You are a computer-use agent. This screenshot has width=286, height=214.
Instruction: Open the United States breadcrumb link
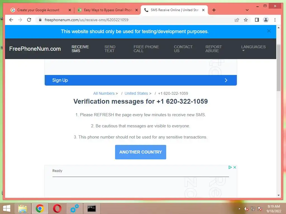tap(136, 93)
